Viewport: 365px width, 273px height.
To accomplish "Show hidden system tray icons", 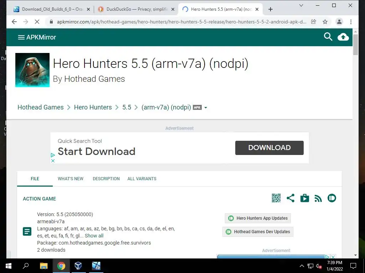I will tap(302, 266).
